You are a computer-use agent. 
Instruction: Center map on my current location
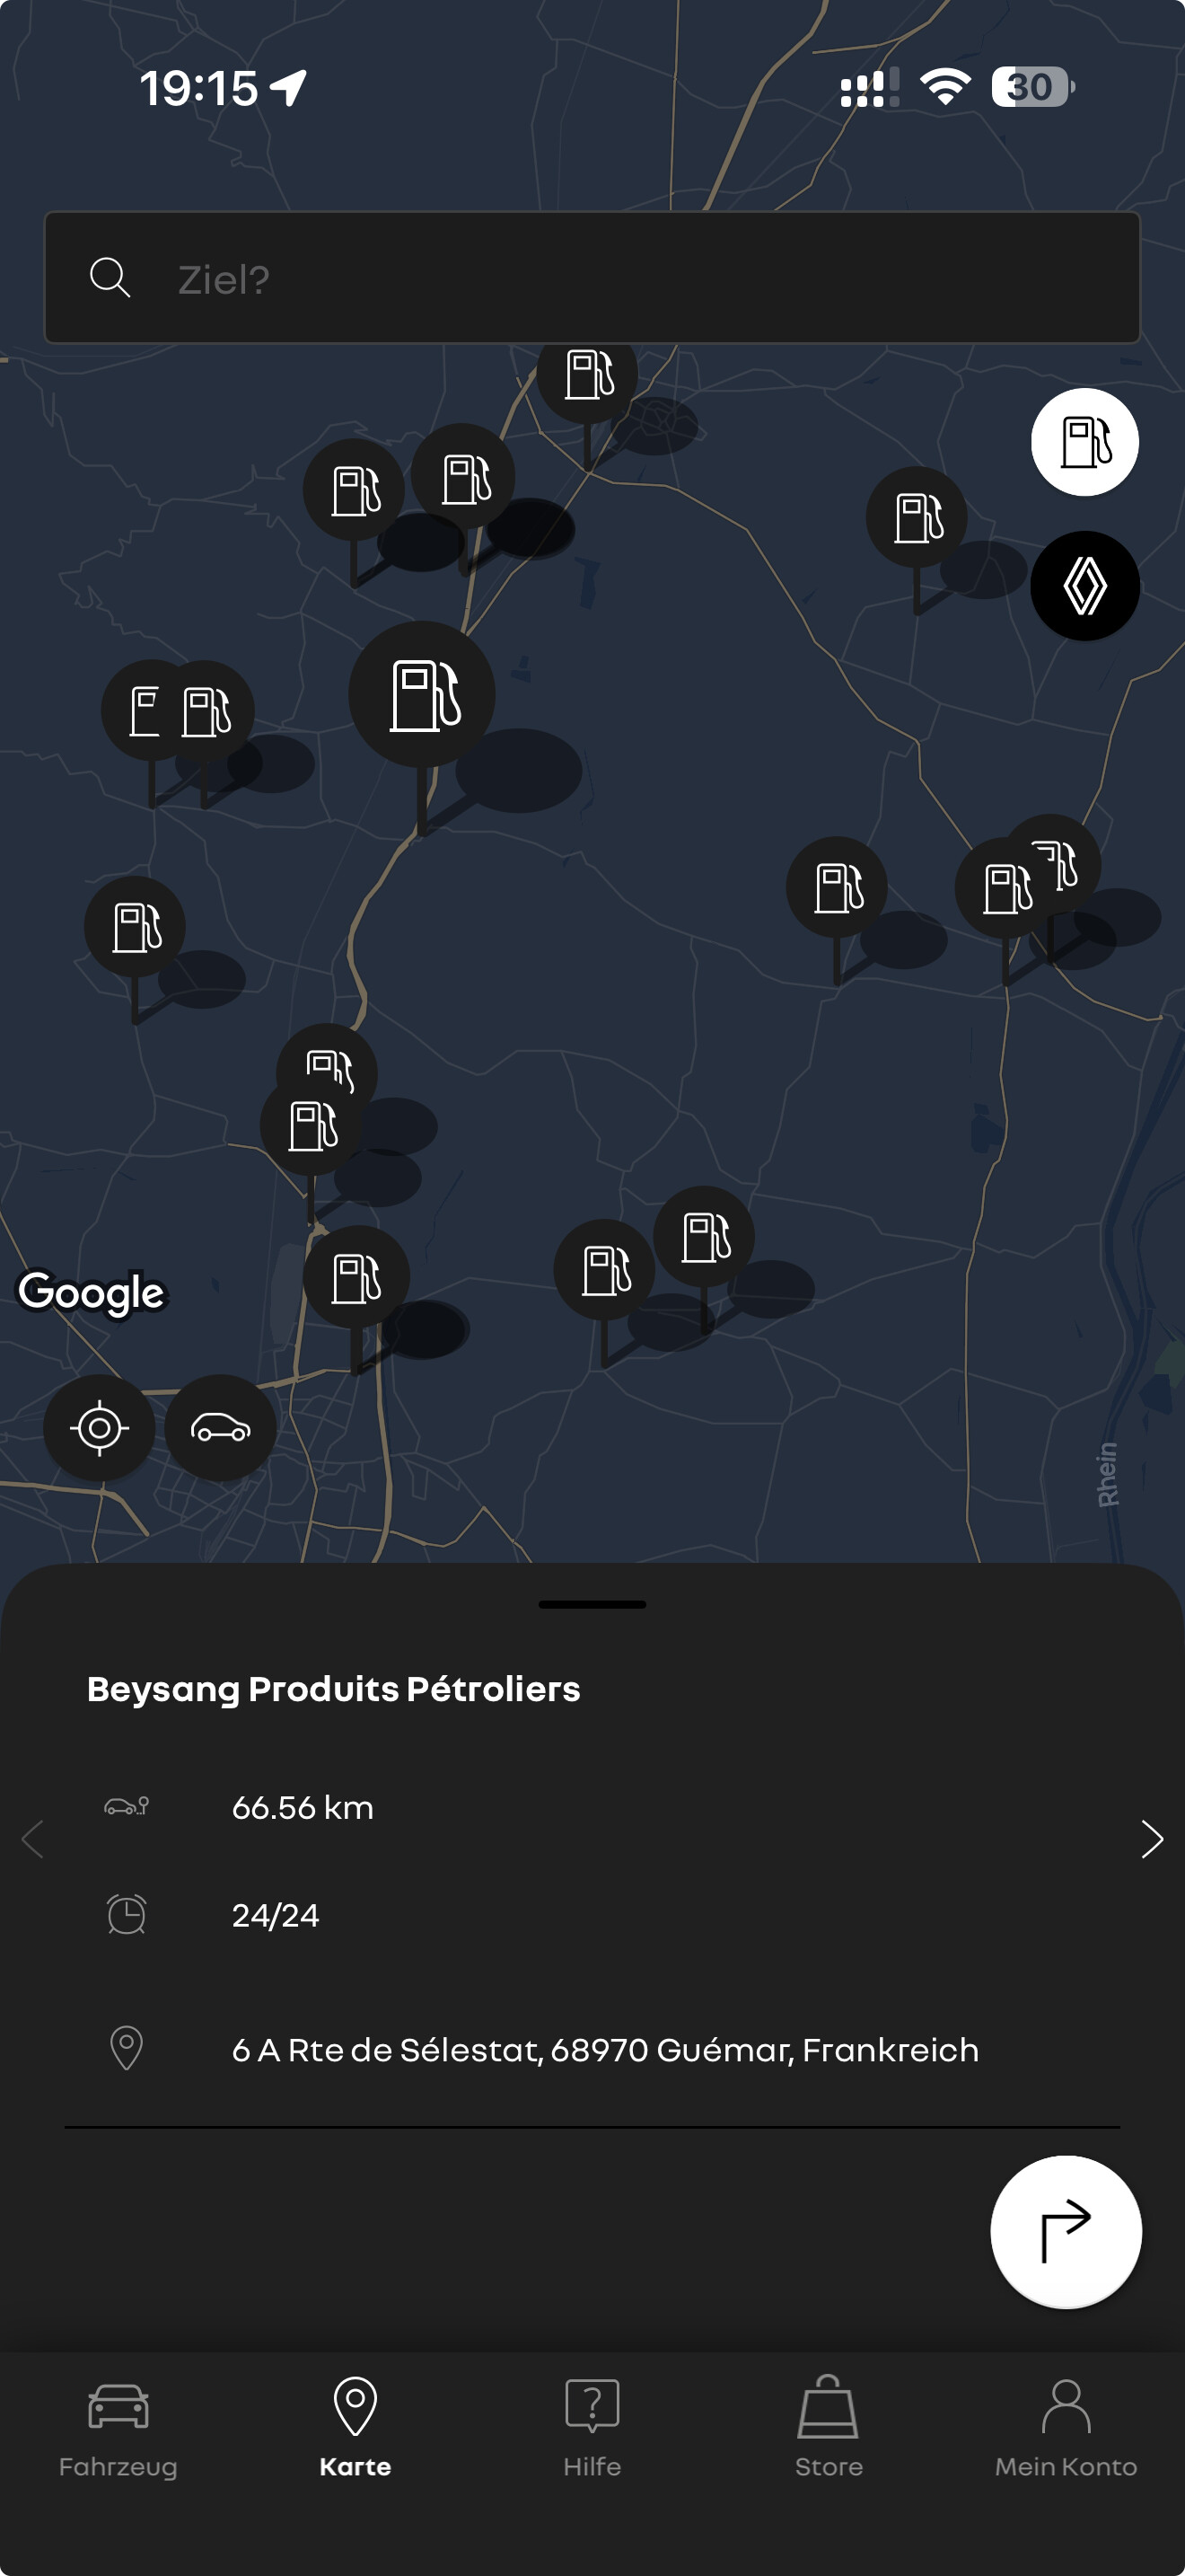[99, 1427]
